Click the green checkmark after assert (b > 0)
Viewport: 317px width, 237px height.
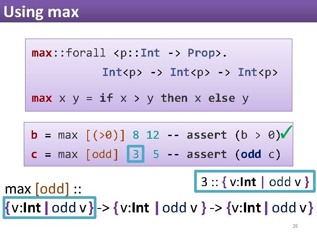(x=287, y=132)
